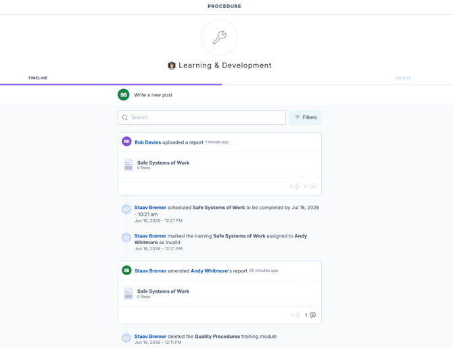Open Safe Systems of Work in amended report
Screen dimensions: 453x348
(163, 291)
